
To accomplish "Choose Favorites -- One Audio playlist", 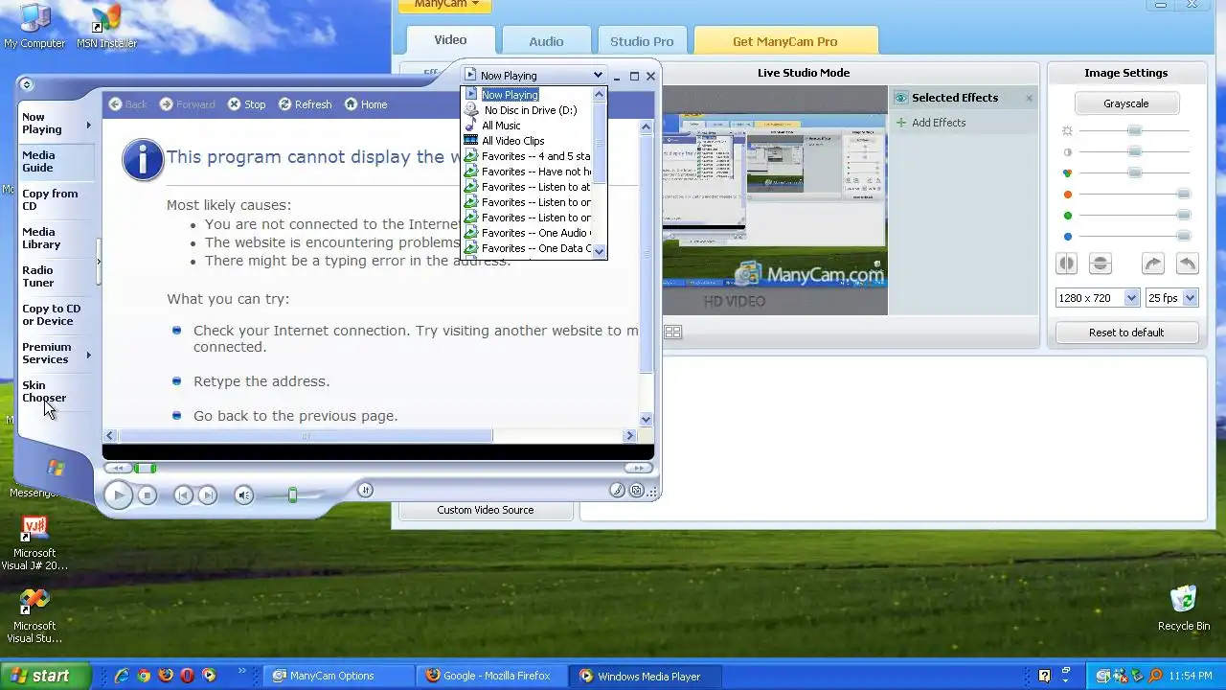I will 528,233.
